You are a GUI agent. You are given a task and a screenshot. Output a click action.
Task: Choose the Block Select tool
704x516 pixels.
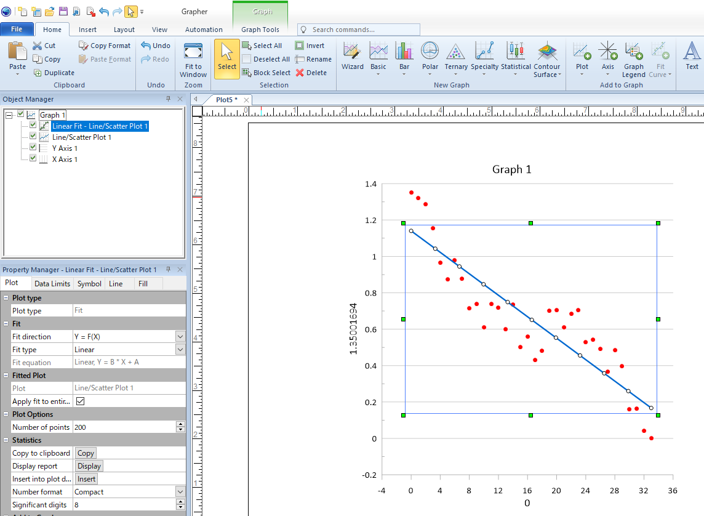click(x=266, y=72)
